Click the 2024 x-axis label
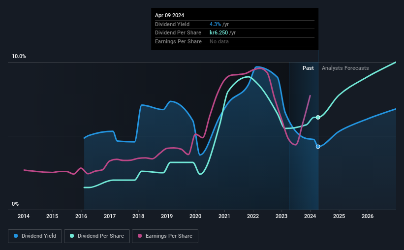This screenshot has width=404, height=250. click(310, 216)
